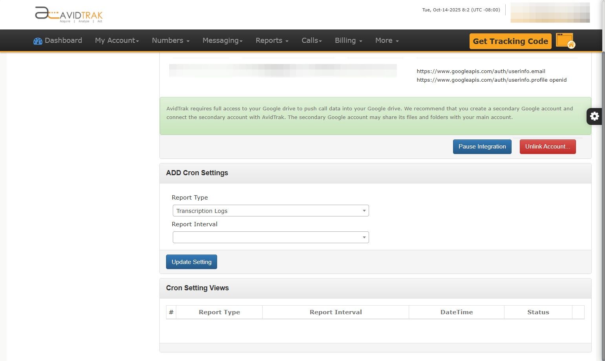
Task: Open the More menu
Action: click(x=387, y=40)
